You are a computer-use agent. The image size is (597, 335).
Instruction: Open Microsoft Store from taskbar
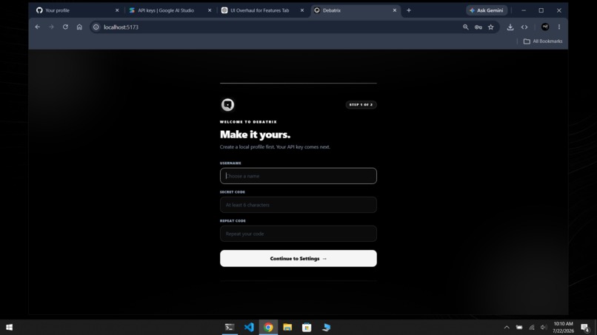(x=307, y=328)
